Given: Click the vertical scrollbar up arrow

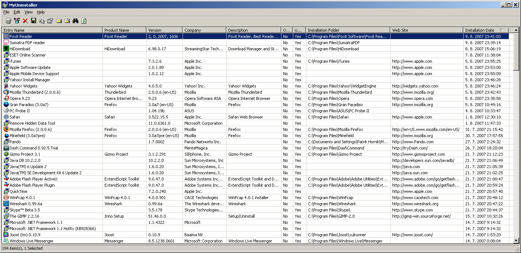Looking at the screenshot, I should point(516,30).
